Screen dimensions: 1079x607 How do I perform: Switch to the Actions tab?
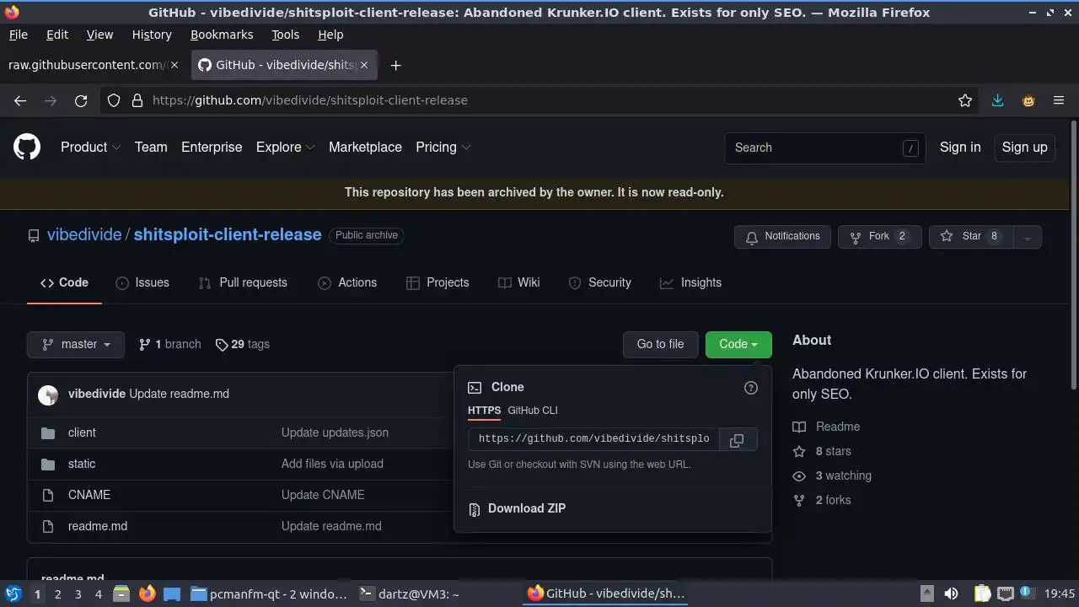tap(347, 283)
